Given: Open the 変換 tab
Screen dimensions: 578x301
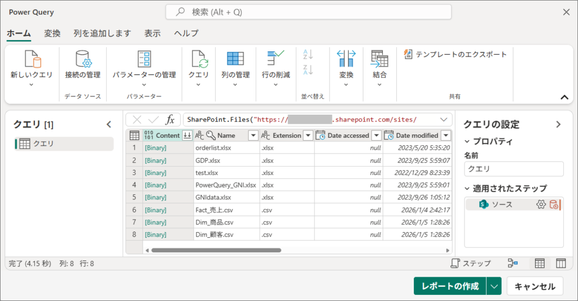Looking at the screenshot, I should (x=52, y=33).
